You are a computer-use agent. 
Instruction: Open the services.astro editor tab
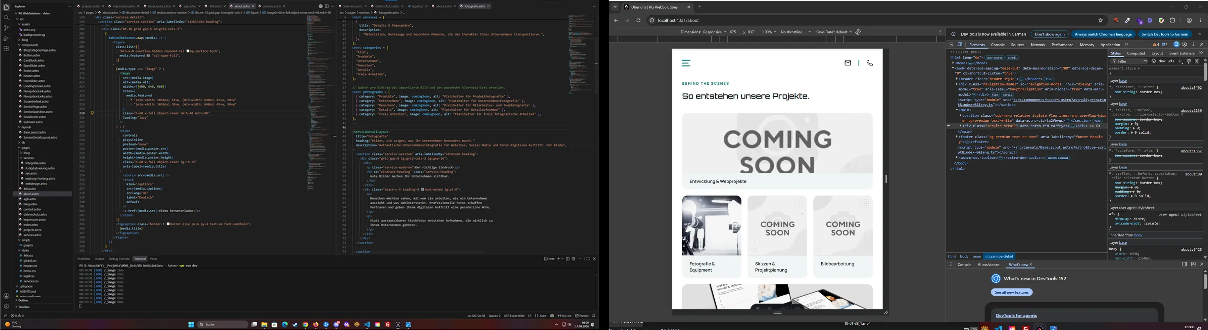pyautogui.click(x=272, y=7)
